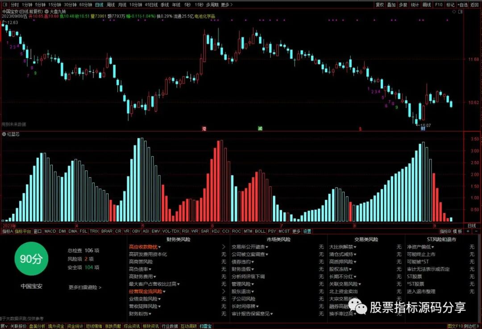Open 更多 indicators in the indicator bar
The image size is (482, 329).
(x=296, y=231)
